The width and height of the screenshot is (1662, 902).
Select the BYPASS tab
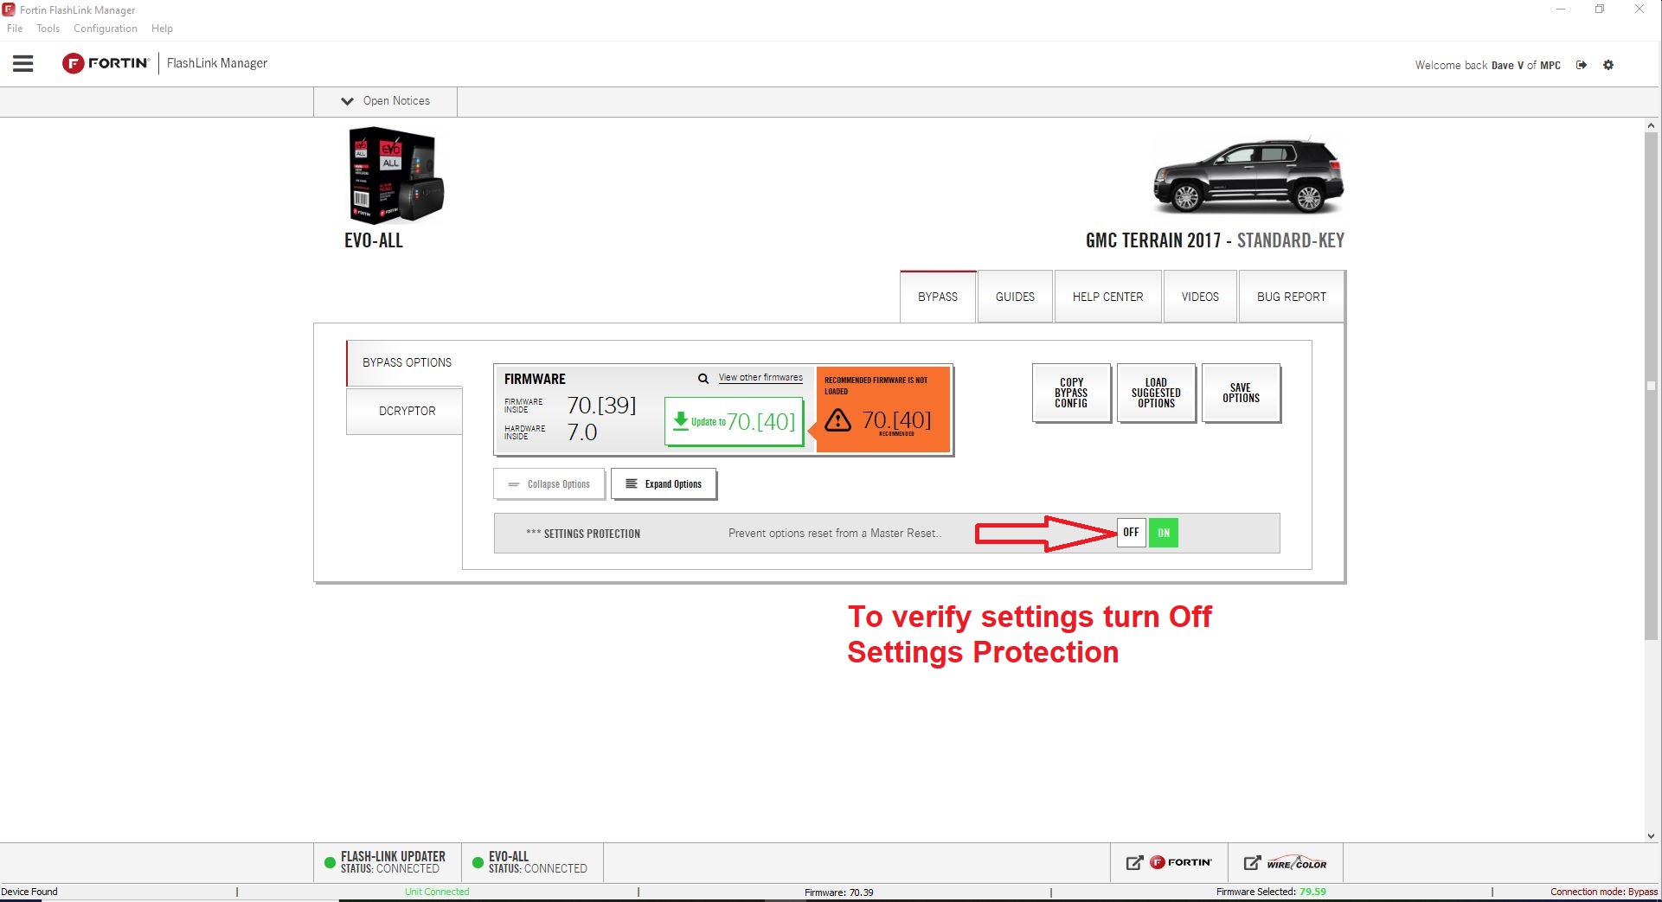(938, 297)
